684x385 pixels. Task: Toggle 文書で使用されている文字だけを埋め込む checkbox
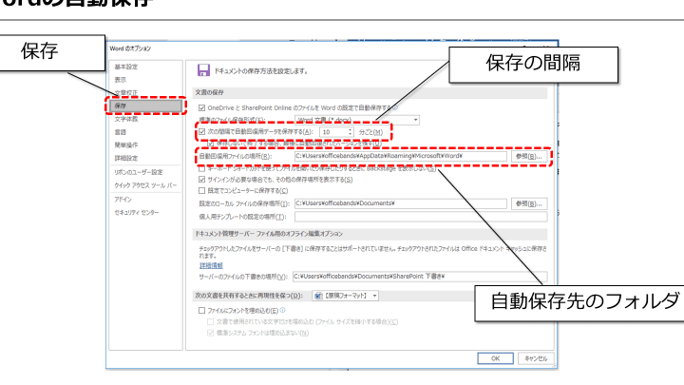(x=211, y=321)
